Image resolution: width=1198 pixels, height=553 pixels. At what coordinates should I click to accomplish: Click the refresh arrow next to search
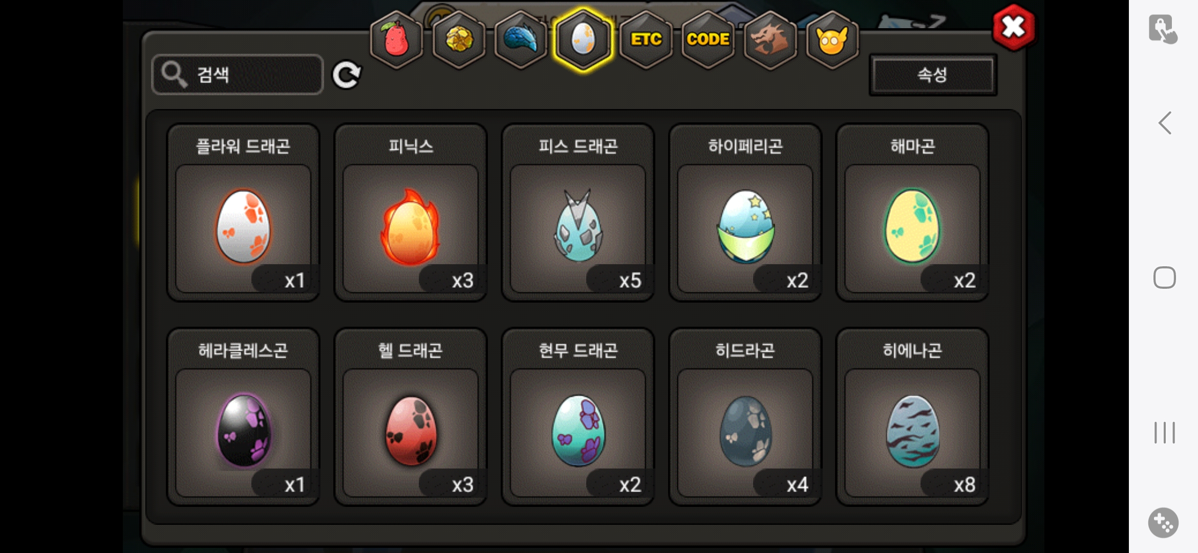[347, 75]
